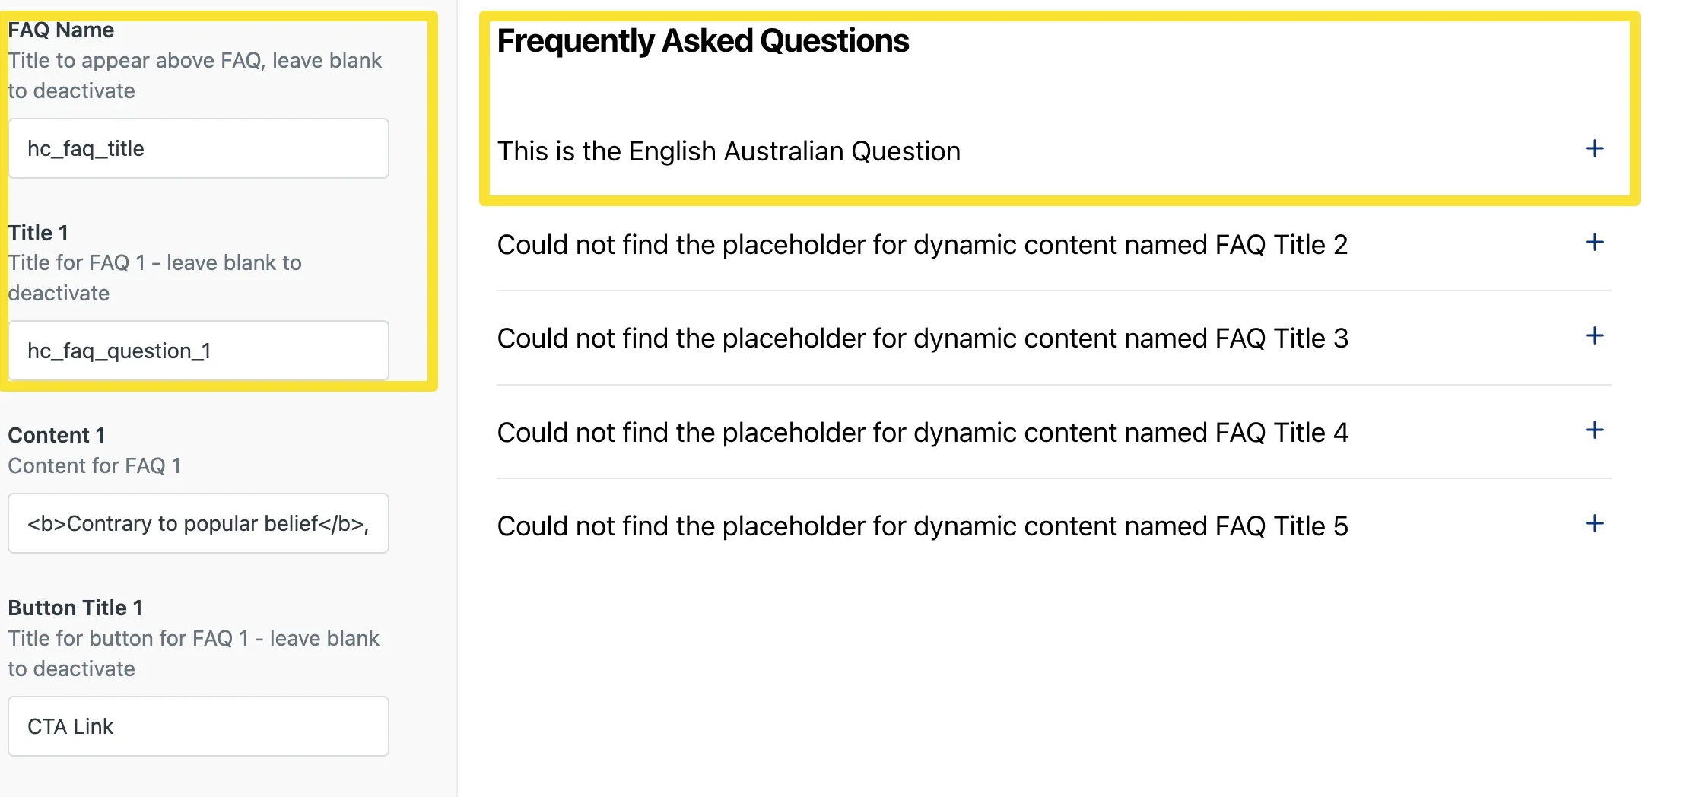
Task: Select the FAQ Title 4 placeholder question text
Action: click(922, 433)
